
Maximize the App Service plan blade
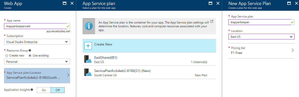pos(210,3)
